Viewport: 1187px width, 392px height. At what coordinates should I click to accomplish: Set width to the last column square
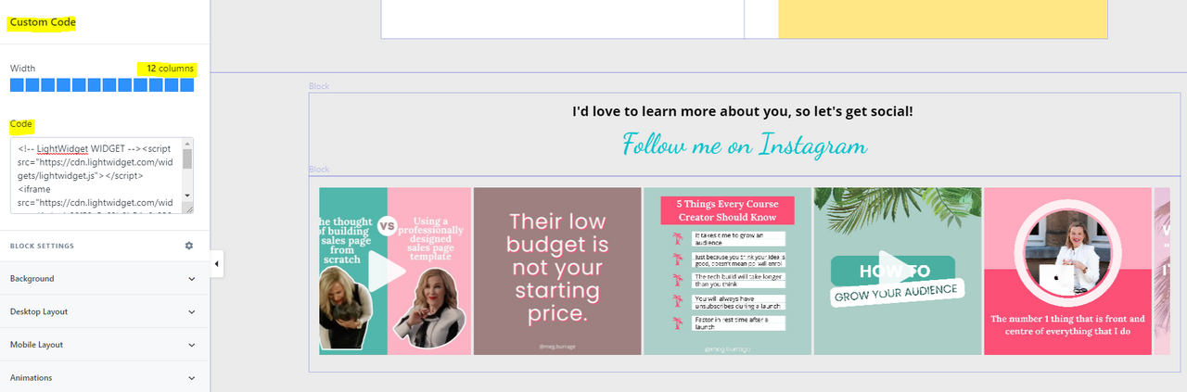(187, 85)
